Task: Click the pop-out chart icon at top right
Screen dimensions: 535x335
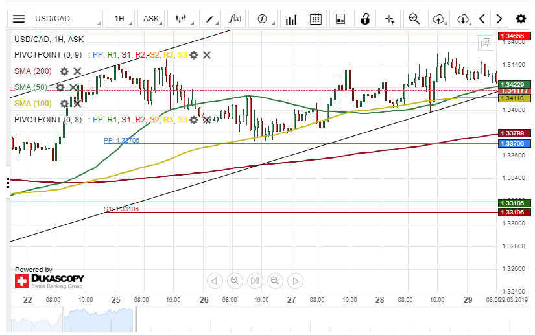Action: click(485, 43)
